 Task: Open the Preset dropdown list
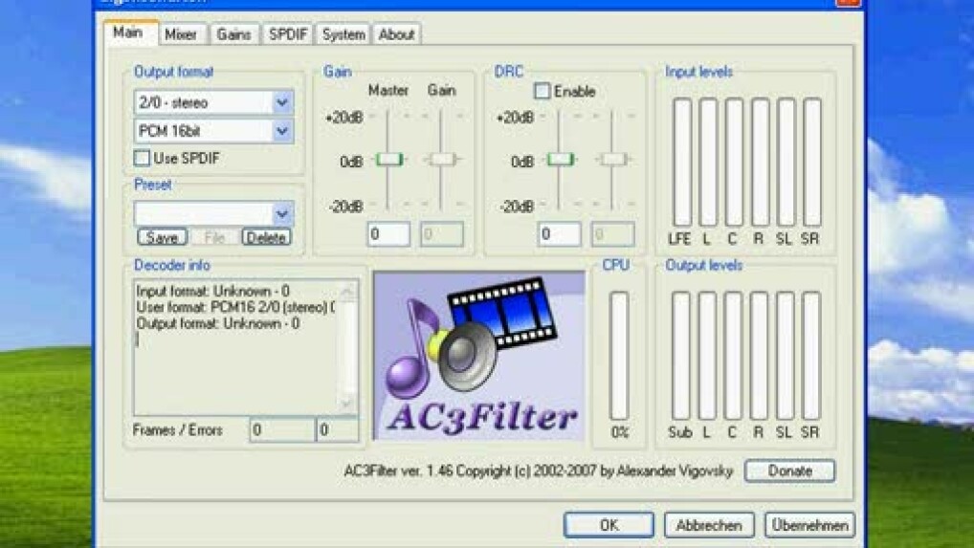pyautogui.click(x=282, y=213)
